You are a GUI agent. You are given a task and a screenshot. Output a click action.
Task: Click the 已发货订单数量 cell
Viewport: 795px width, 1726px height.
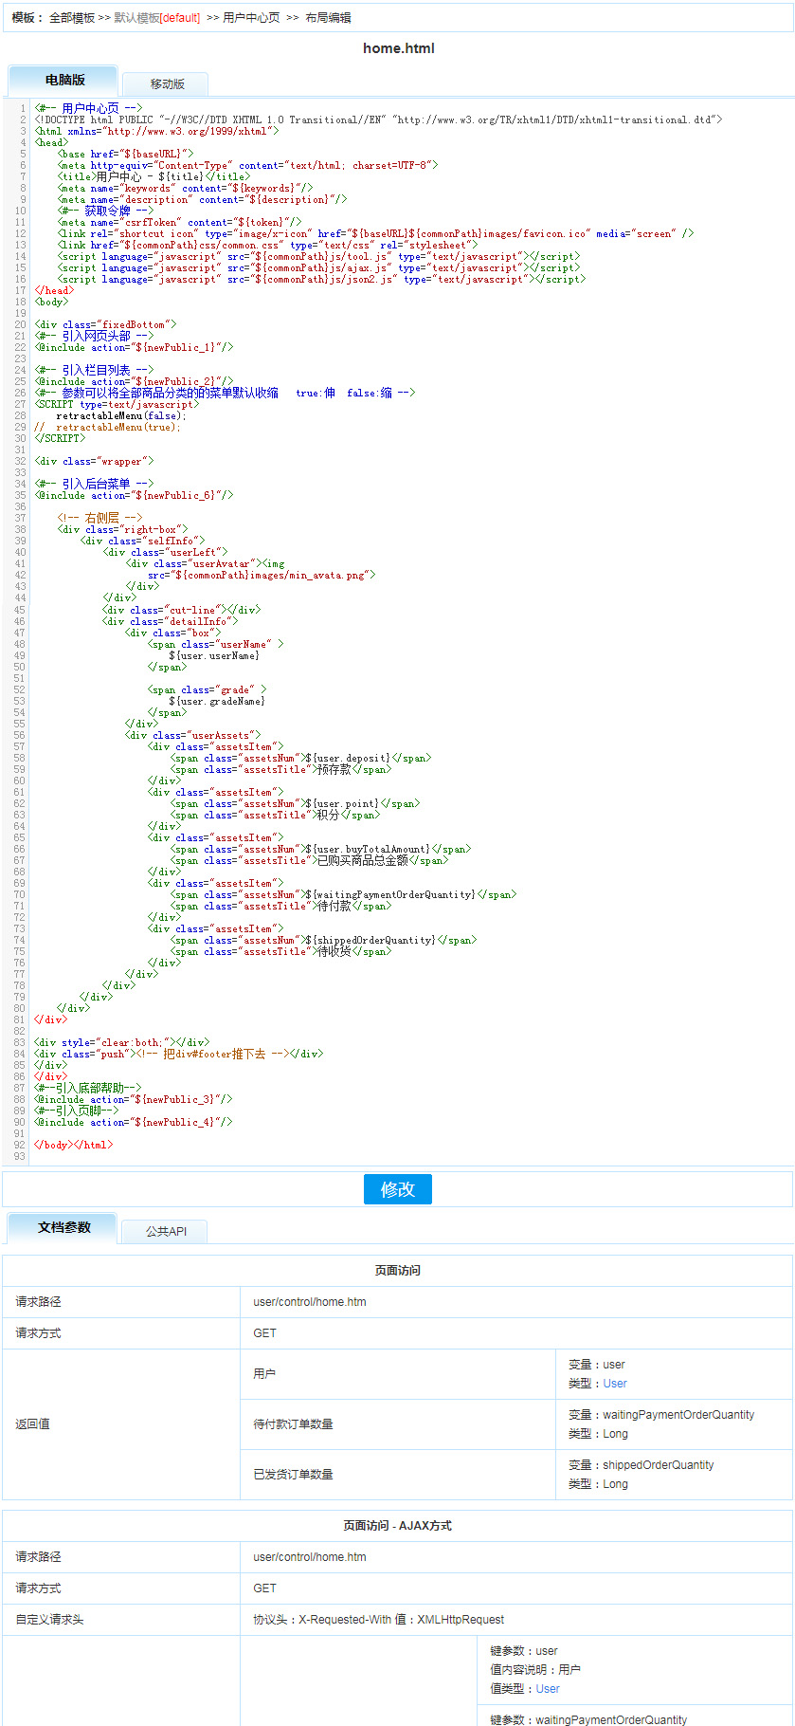(398, 1475)
